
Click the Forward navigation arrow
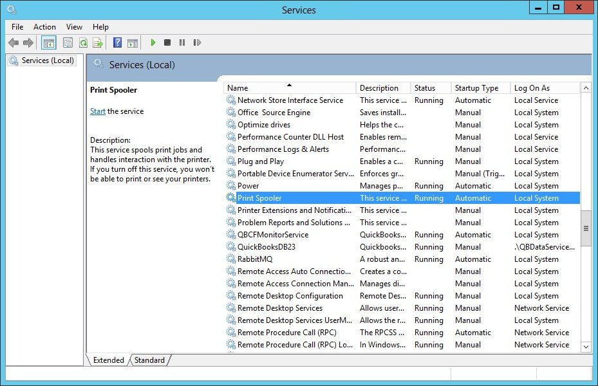pyautogui.click(x=27, y=42)
